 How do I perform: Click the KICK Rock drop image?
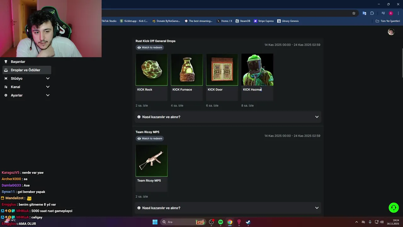151,70
